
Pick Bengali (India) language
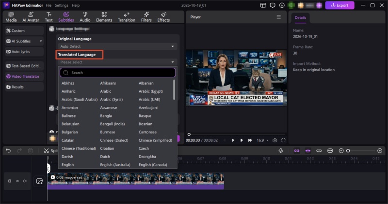click(113, 124)
